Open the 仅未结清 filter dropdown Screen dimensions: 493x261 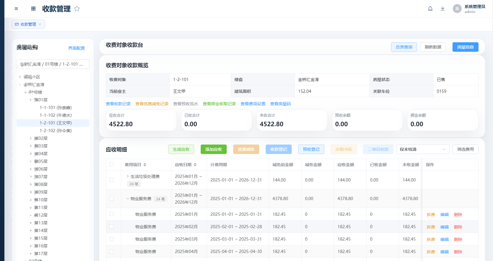423,149
